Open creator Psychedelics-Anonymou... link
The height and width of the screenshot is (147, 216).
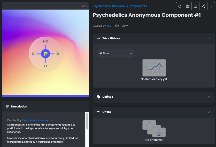pyautogui.click(x=39, y=120)
